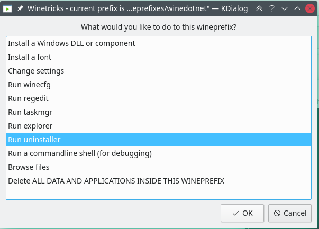
Task: Select the Install a font option
Action: [x=30, y=57]
